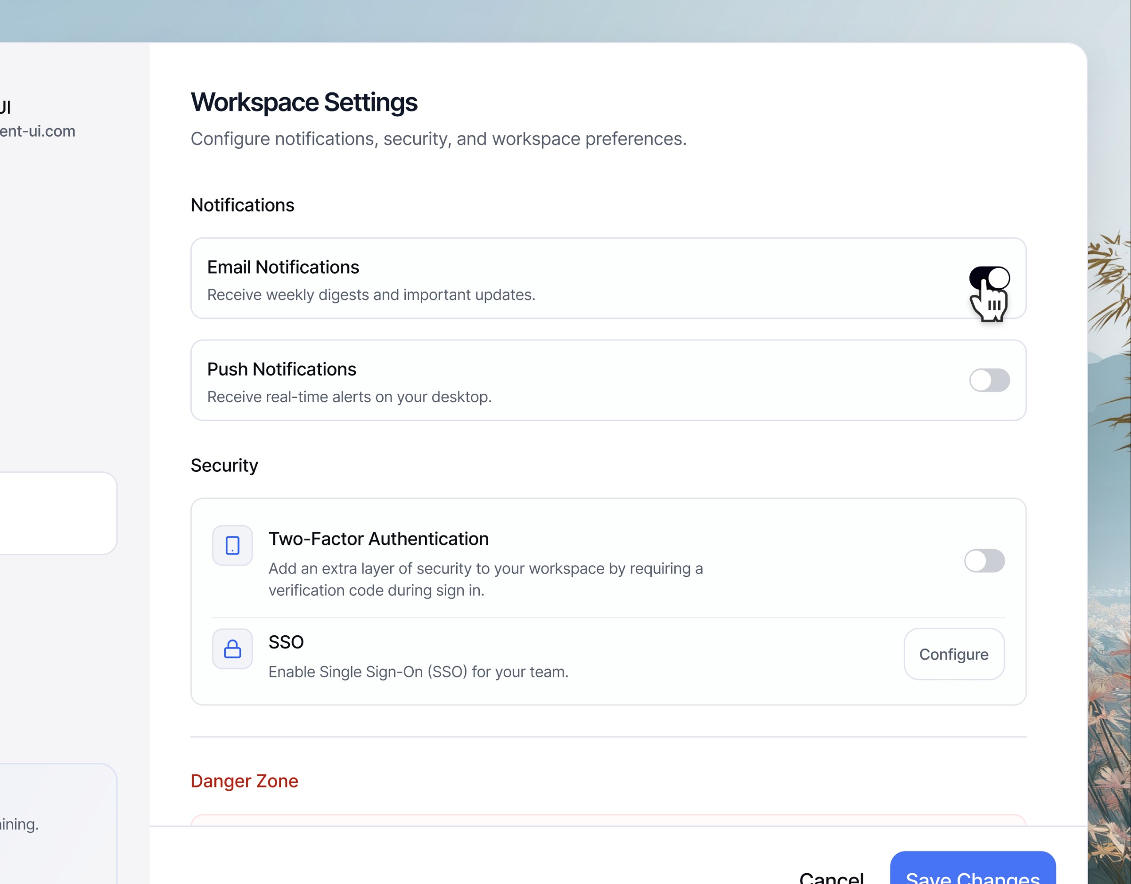The image size is (1131, 884).
Task: Click the SSO row title
Action: coord(286,642)
